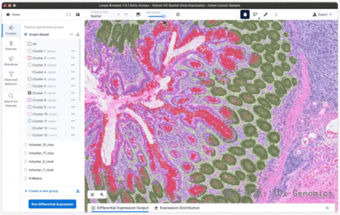Click Create a new group link
Image resolution: width=340 pixels, height=215 pixels.
(x=41, y=191)
